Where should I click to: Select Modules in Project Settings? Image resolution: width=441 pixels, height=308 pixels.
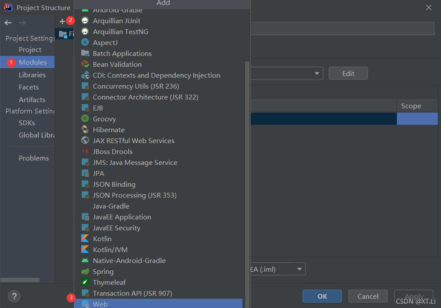point(27,62)
